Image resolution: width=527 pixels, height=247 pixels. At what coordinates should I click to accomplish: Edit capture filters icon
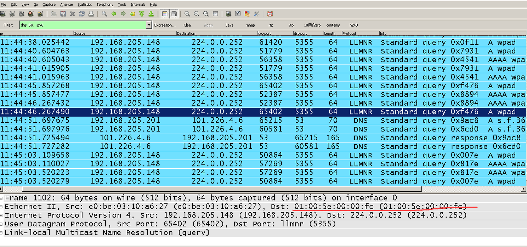[x=228, y=14]
